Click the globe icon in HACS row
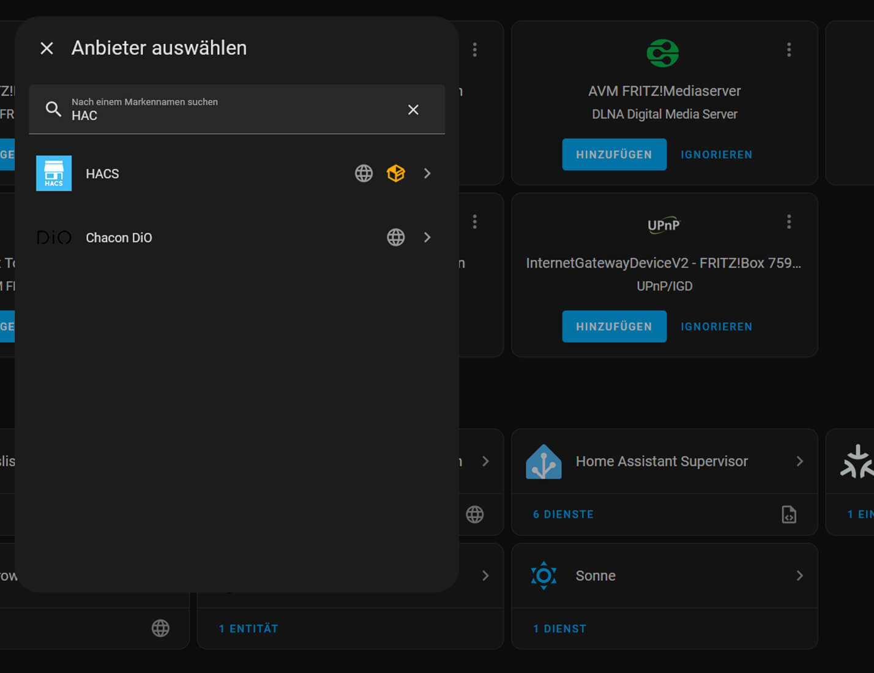 coord(364,174)
